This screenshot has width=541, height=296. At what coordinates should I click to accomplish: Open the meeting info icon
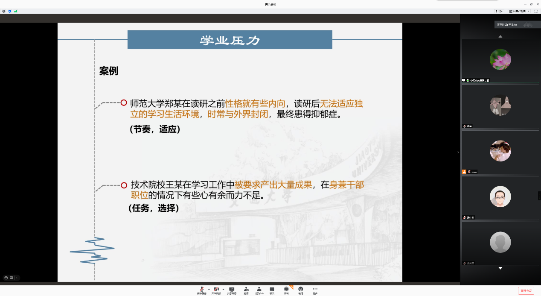[x=4, y=11]
